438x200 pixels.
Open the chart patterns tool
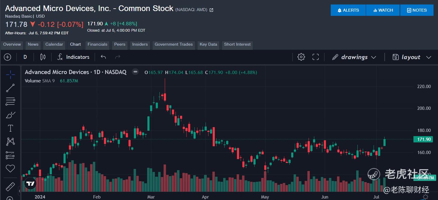pos(10,141)
